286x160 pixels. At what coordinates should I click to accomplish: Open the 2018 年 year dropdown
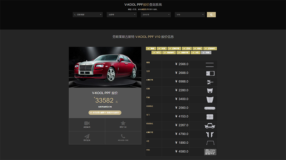point(155,15)
